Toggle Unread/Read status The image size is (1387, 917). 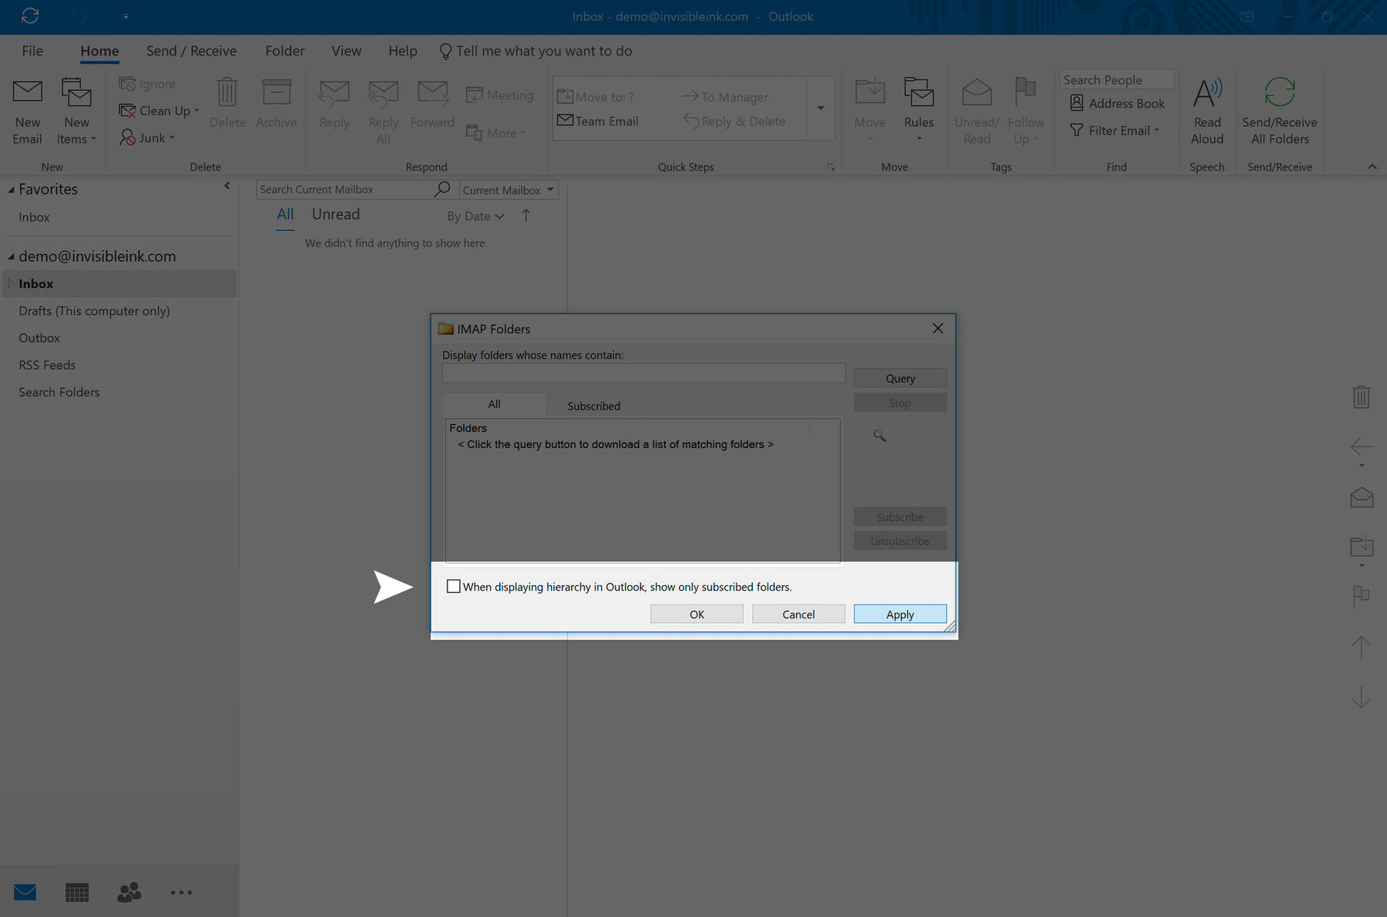coord(976,111)
